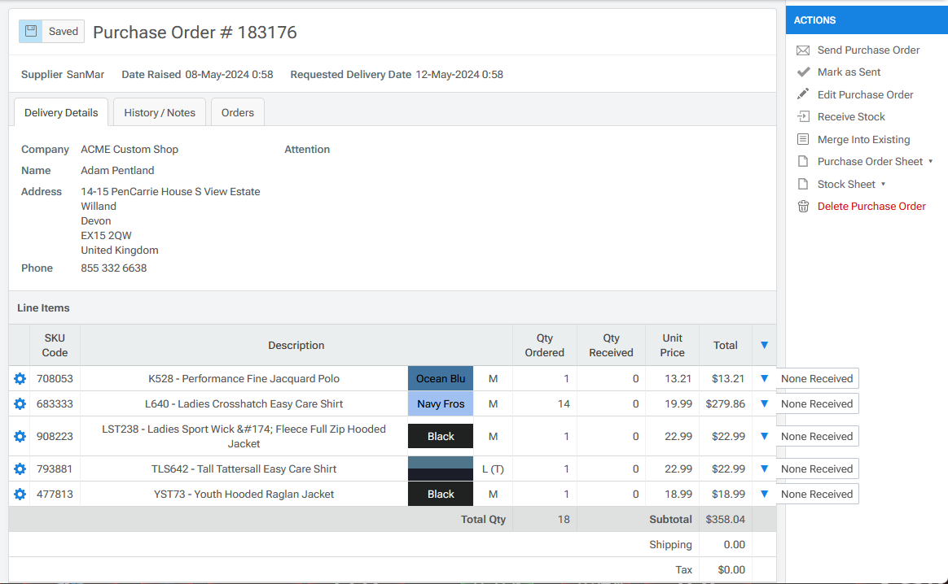948x584 pixels.
Task: Select the Delivery Details tab
Action: pos(60,112)
